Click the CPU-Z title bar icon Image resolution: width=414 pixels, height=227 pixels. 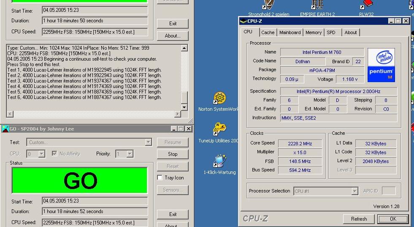click(x=243, y=21)
